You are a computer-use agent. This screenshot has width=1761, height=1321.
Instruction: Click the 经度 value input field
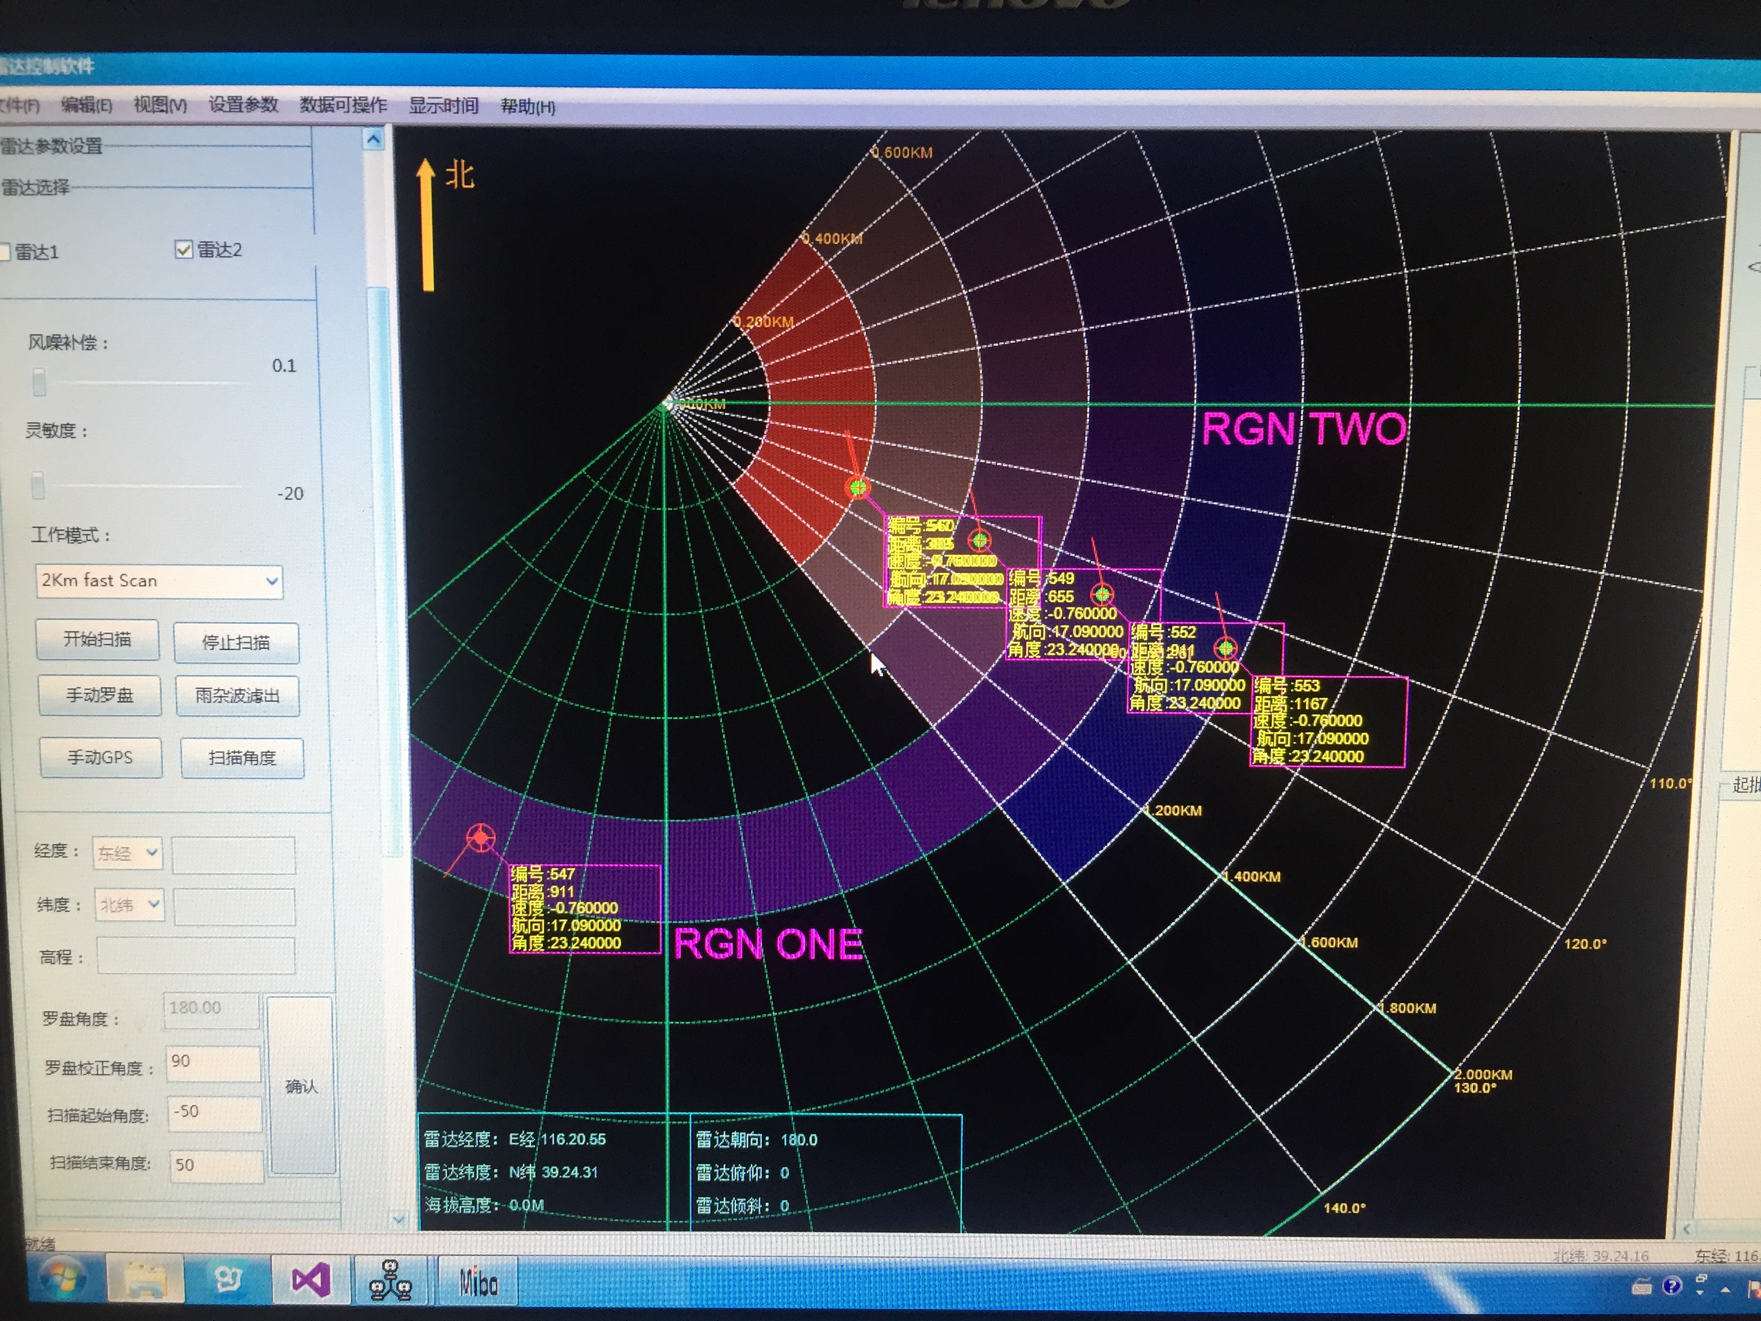pyautogui.click(x=233, y=855)
